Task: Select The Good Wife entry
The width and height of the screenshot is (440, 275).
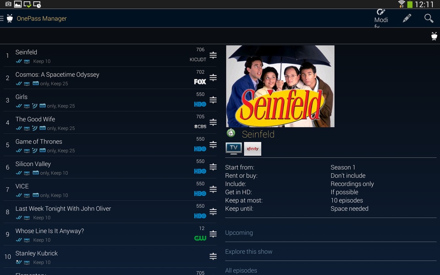Action: [110, 123]
